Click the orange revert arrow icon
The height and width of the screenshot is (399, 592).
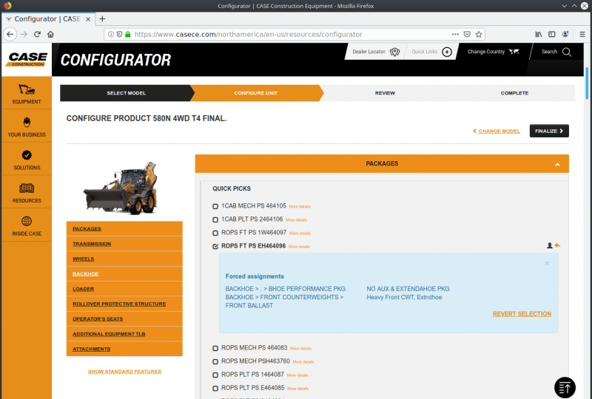click(x=557, y=245)
